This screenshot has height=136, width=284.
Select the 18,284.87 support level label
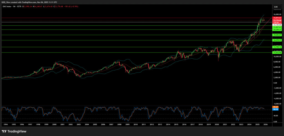point(277,35)
